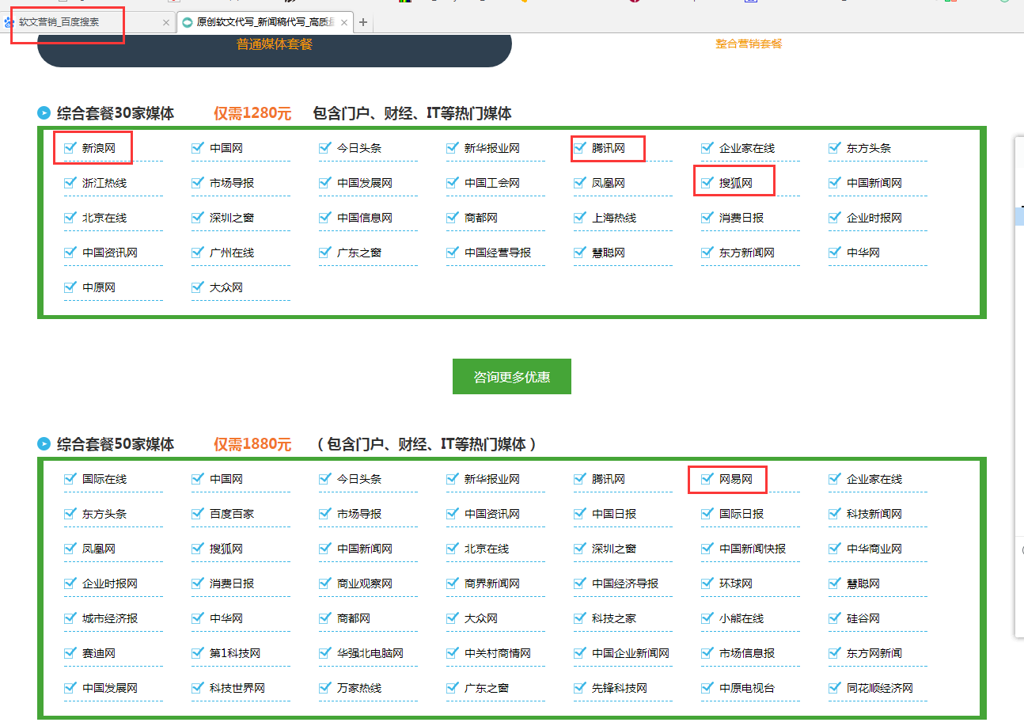The width and height of the screenshot is (1024, 726).
Task: Toggle the 小熊在线 checkbox
Action: 707,618
